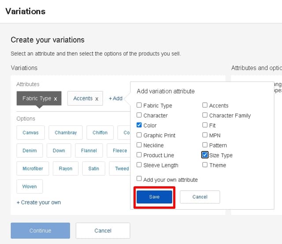Image resolution: width=282 pixels, height=244 pixels.
Task: Select the Character Family checkbox
Action: 205,115
